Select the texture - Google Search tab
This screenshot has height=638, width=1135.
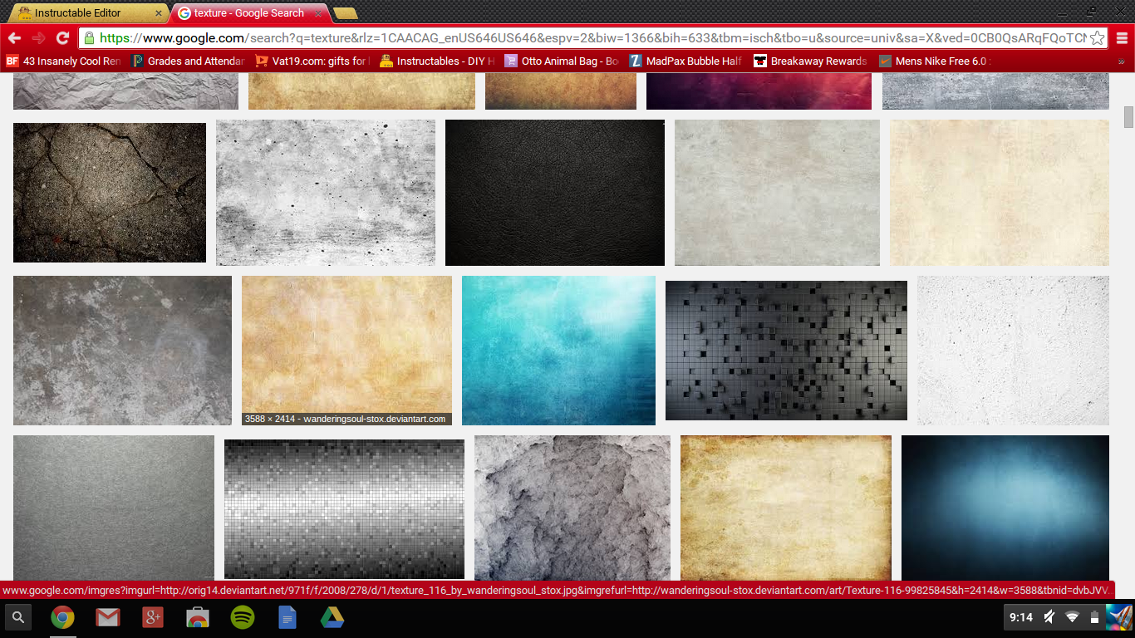(248, 13)
